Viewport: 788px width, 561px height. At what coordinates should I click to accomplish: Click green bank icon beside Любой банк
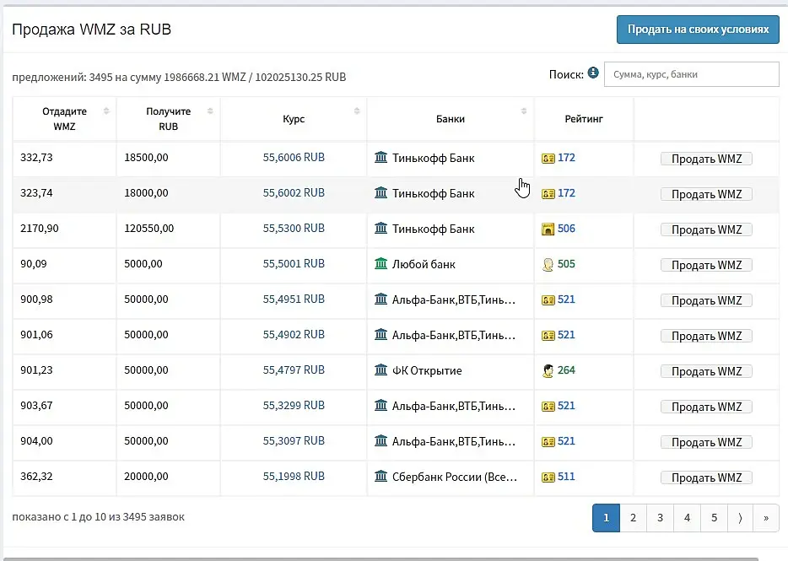point(381,263)
